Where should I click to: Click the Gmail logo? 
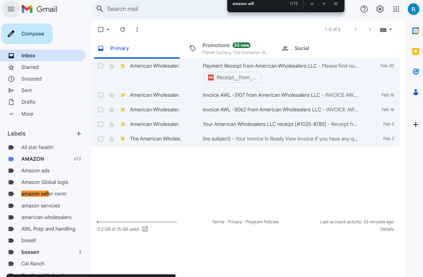click(x=39, y=9)
